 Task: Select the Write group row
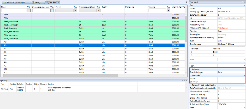click(x=93, y=18)
